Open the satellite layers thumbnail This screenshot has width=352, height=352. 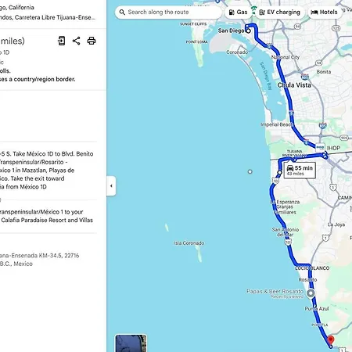coord(131,343)
